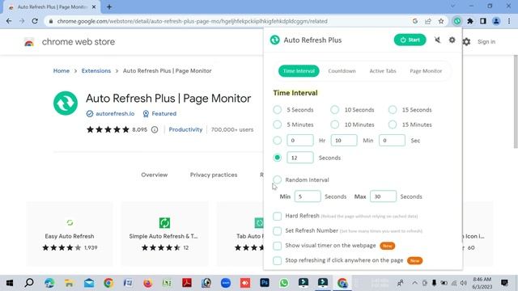Click the Google icon in address bar
The image size is (518, 291).
point(415,21)
